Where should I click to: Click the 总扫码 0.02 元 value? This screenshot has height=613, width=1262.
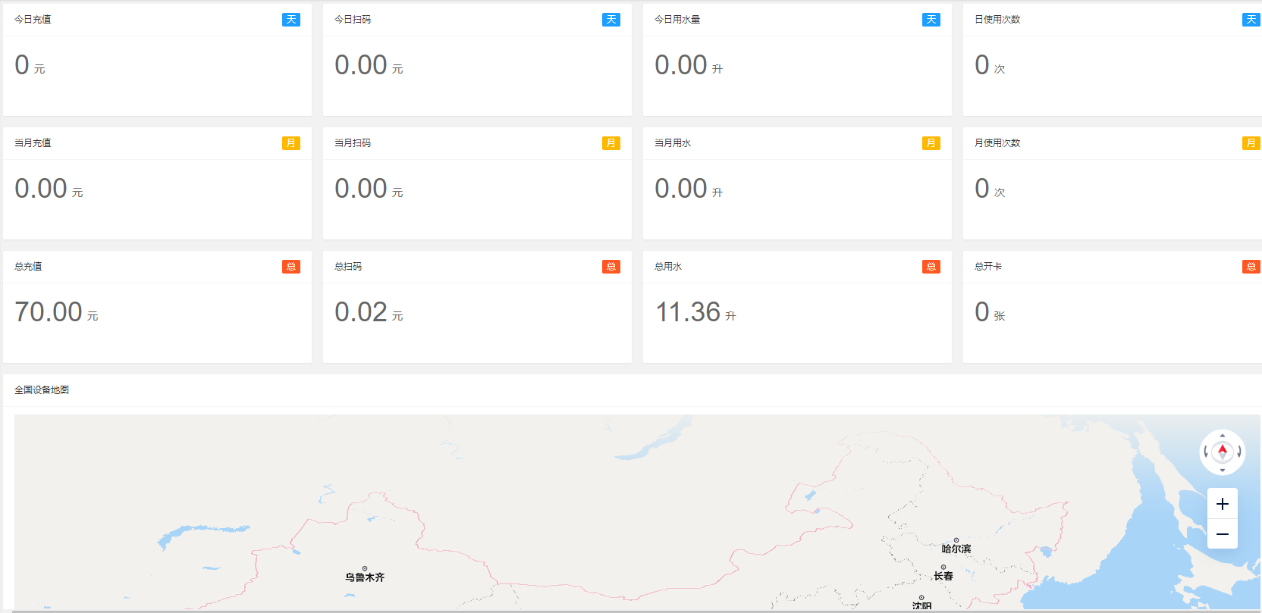[369, 312]
